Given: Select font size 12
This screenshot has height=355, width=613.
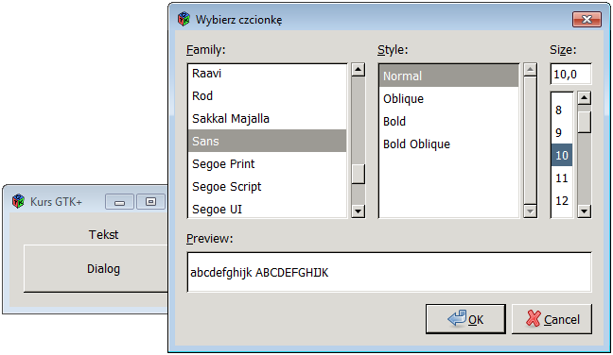Looking at the screenshot, I should (562, 200).
